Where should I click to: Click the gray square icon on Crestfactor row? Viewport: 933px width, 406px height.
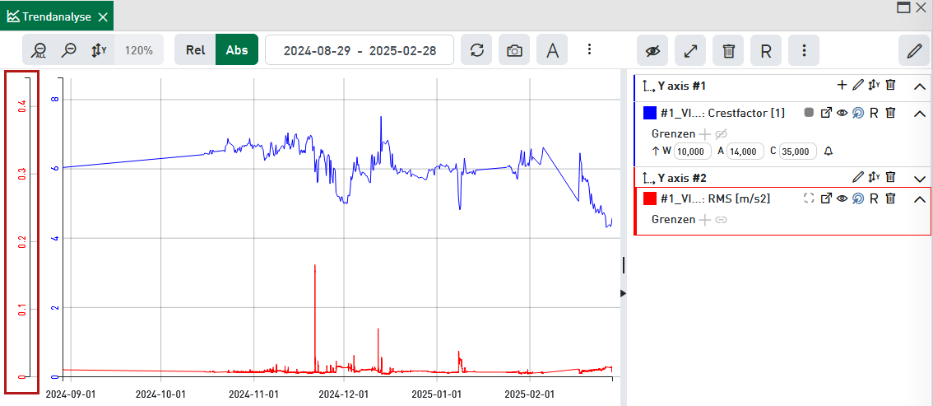809,113
